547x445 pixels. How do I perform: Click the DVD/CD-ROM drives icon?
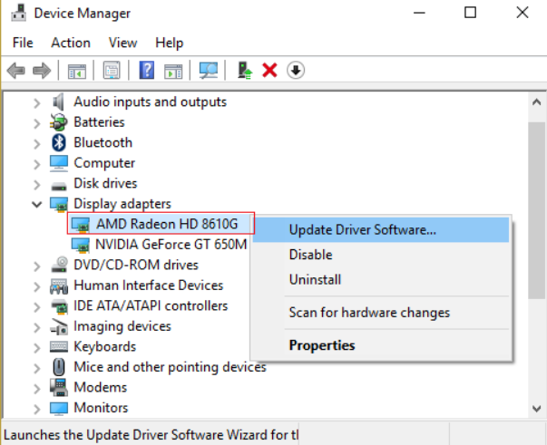pos(59,265)
